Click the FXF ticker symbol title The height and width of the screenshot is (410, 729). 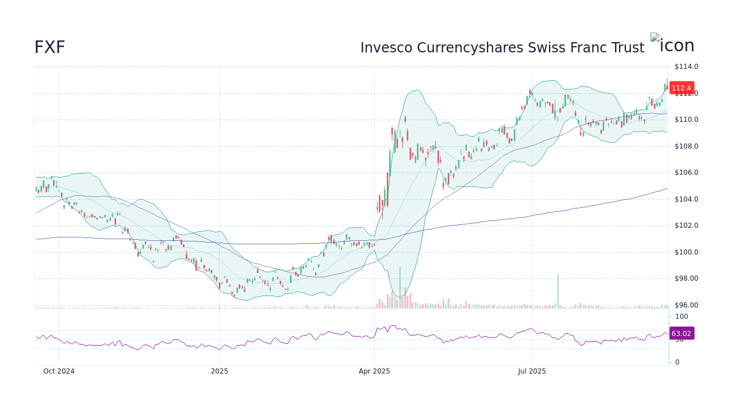pos(50,48)
